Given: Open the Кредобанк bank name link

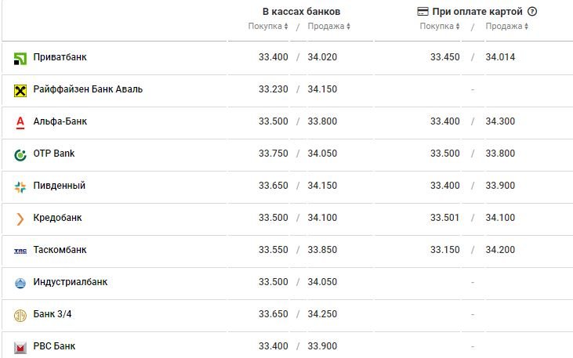Looking at the screenshot, I should pos(57,218).
